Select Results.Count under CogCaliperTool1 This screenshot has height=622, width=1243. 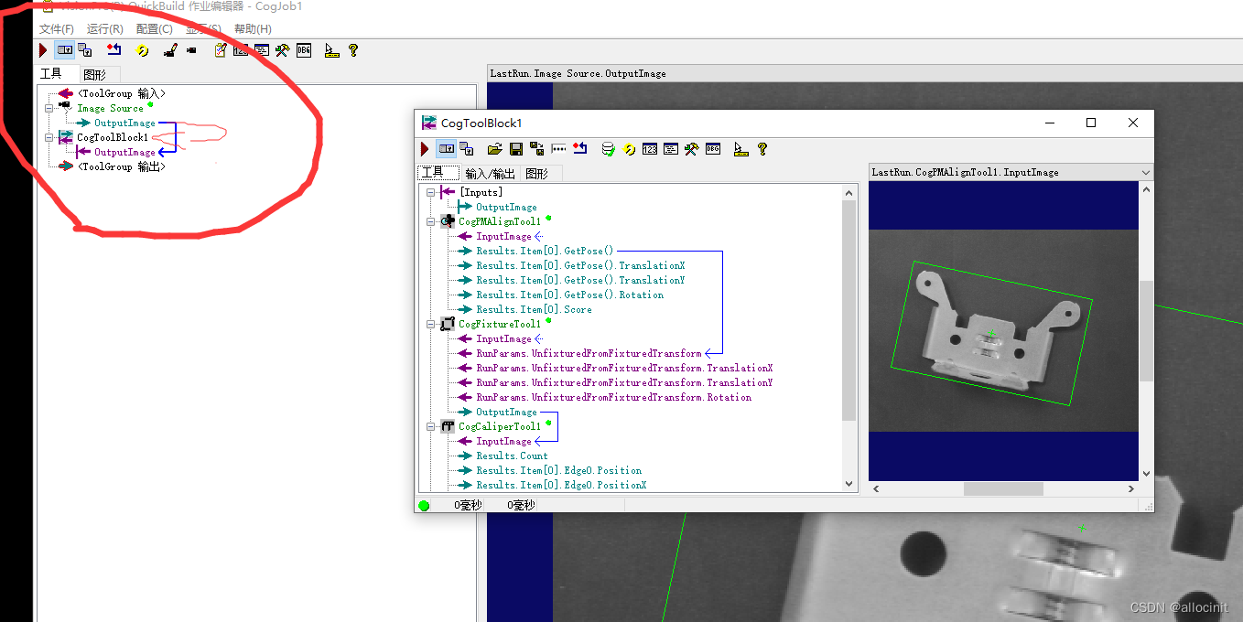pyautogui.click(x=512, y=456)
